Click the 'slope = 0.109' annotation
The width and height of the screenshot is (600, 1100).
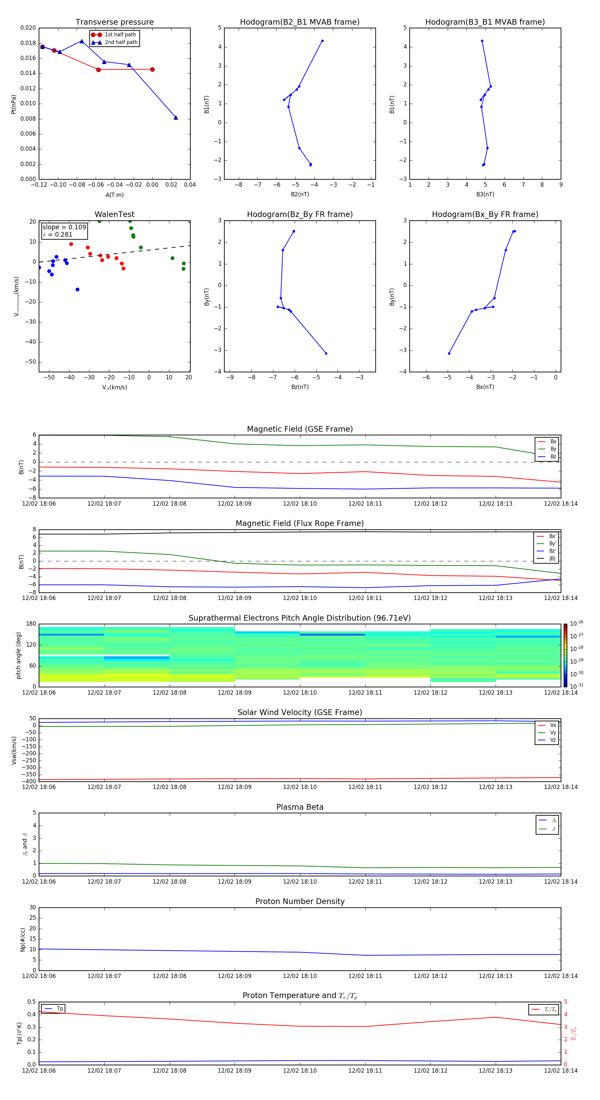tap(64, 227)
